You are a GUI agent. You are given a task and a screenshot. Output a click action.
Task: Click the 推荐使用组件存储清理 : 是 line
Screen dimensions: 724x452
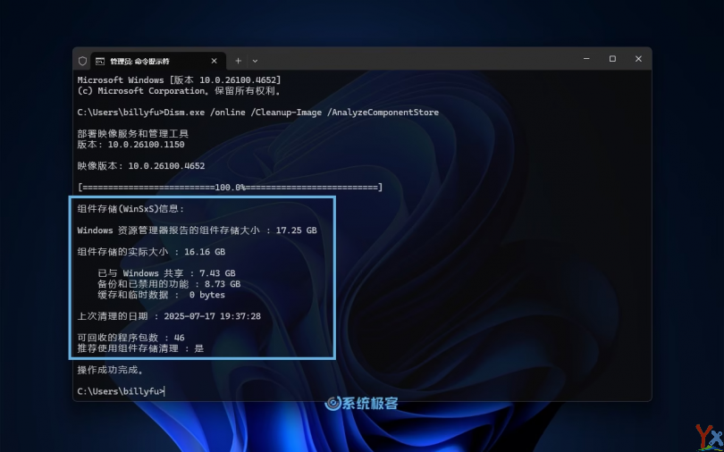(140, 348)
